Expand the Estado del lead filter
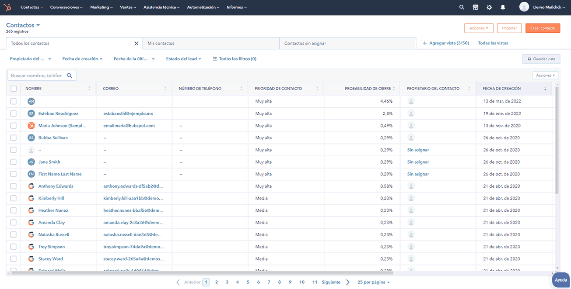This screenshot has height=289, width=571. pos(183,59)
